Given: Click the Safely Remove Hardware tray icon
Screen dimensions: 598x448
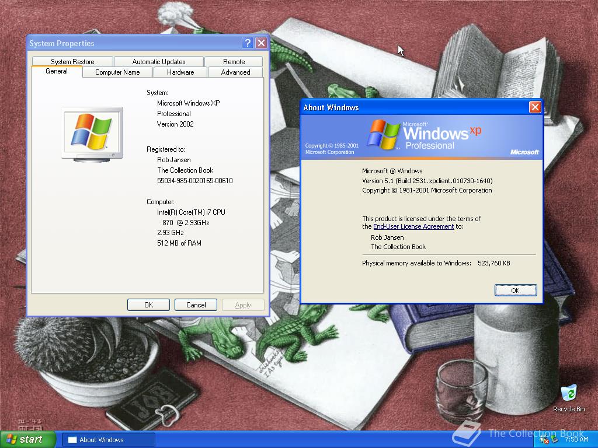Looking at the screenshot, I should 554,439.
